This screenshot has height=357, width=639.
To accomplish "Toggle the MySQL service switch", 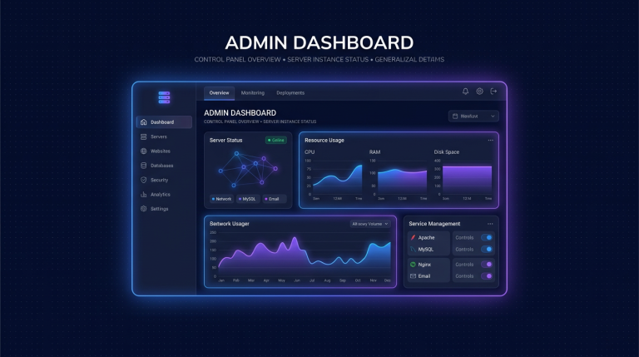I will click(x=487, y=249).
